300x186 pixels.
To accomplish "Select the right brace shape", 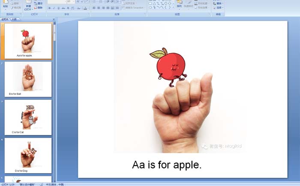I will tap(170, 7).
